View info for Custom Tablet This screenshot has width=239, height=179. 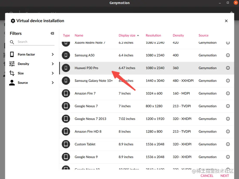click(x=228, y=144)
